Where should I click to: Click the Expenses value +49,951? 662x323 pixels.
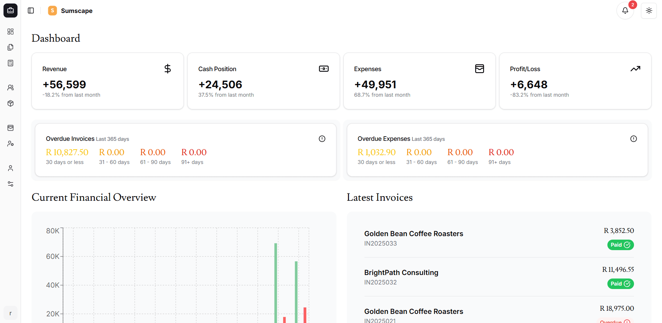[375, 84]
